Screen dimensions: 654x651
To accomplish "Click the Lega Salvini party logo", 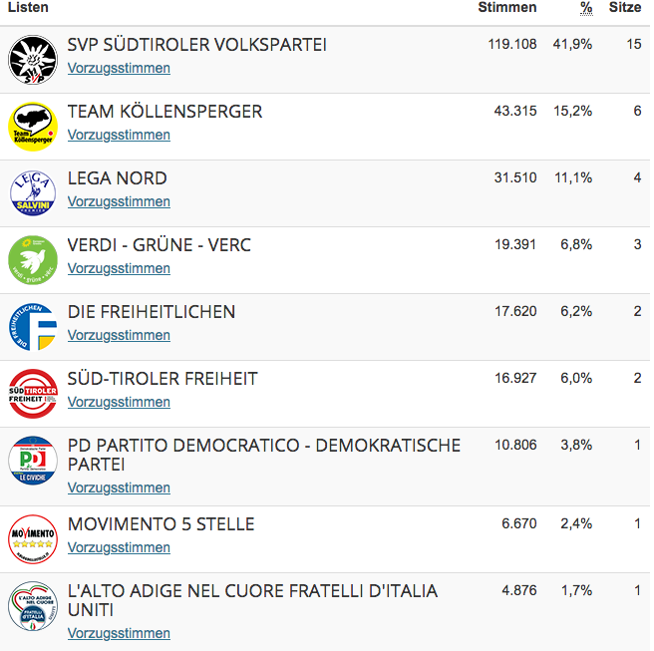I will [x=33, y=193].
